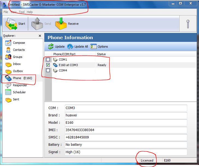Screen dimensions: 199x167
Task: Click the Start toolbar icon
Action: (11, 24)
